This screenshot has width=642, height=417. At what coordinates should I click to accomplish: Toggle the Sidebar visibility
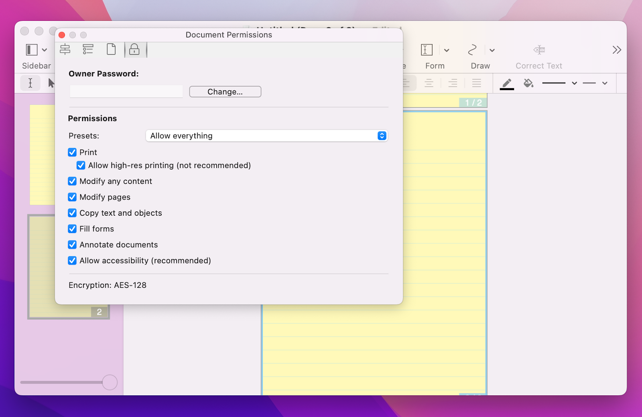[x=31, y=50]
